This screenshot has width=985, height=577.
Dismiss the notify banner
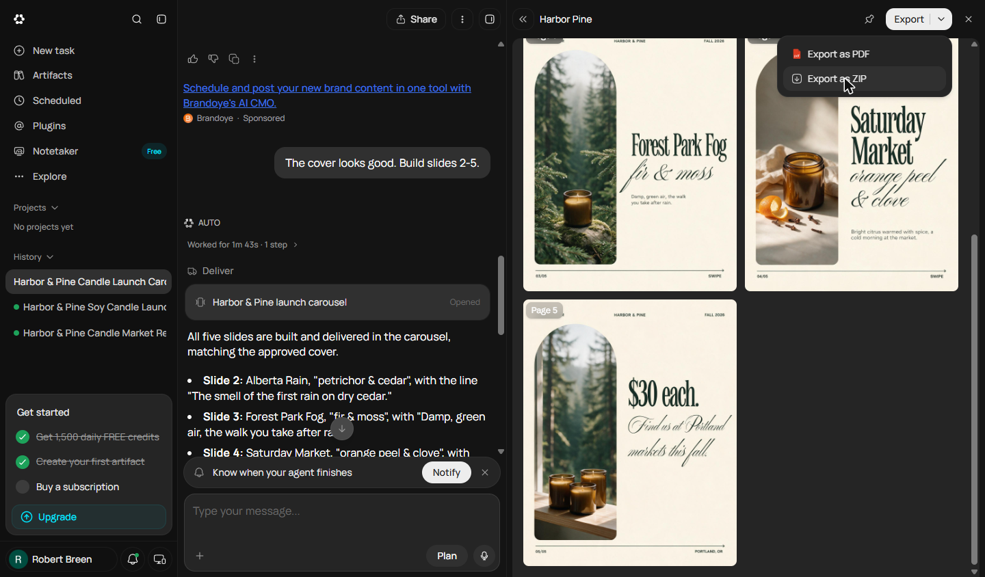pos(485,472)
